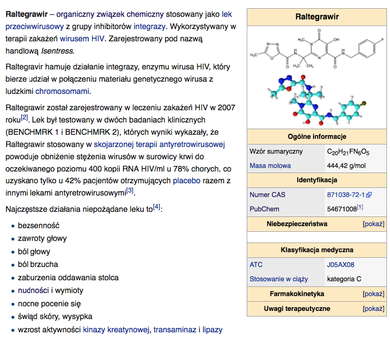Click the infobox title 'Raltegrawir'
Screen dimensions: 390x340
(x=317, y=17)
